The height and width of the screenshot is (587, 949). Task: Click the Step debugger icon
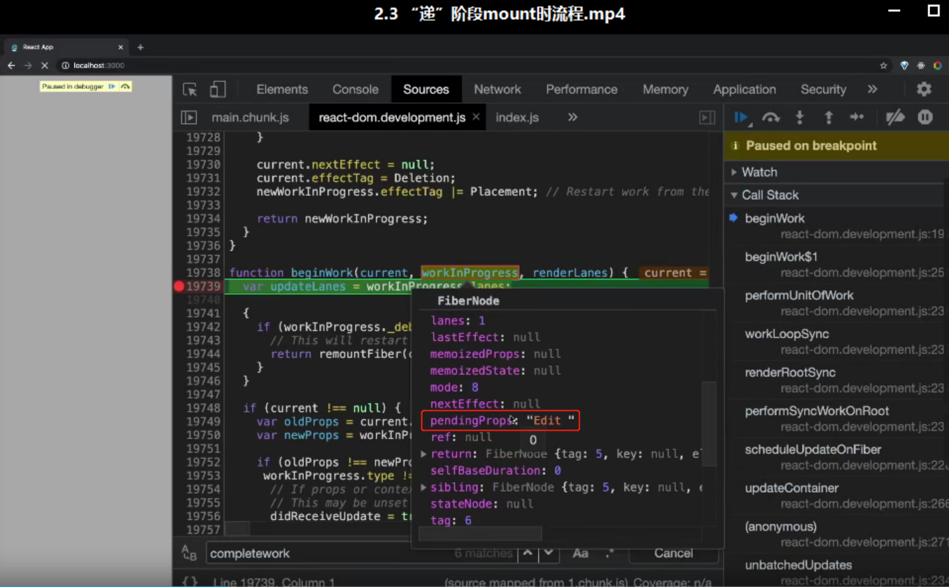(857, 117)
